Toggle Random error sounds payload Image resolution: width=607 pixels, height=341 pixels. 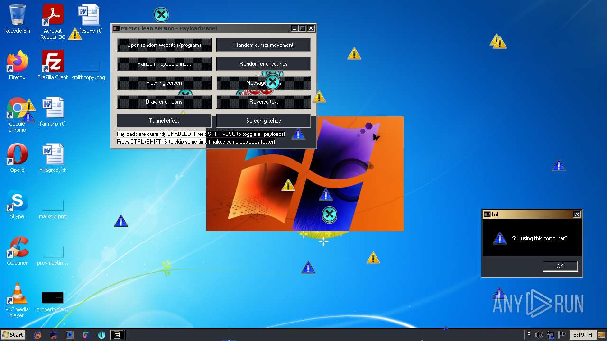click(x=264, y=64)
